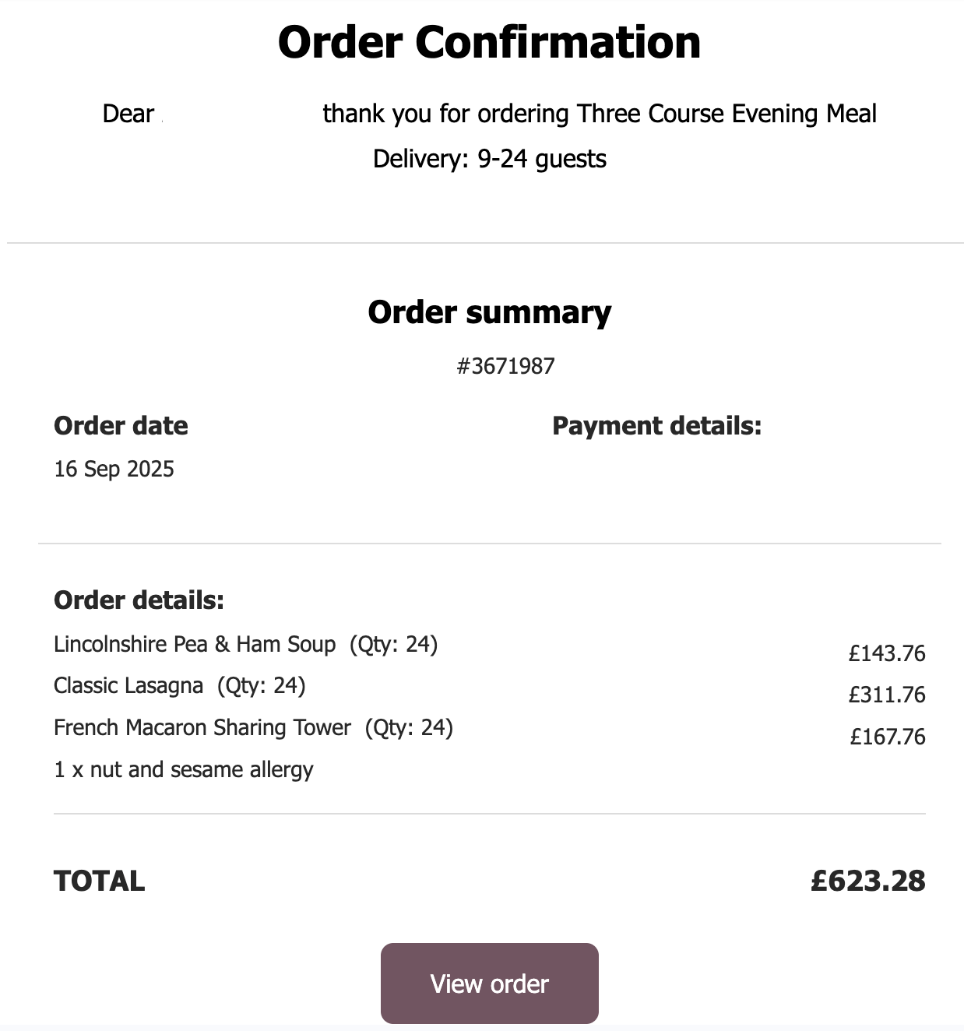Click the £167.76 macaron tower price
This screenshot has height=1031, width=964.
click(888, 737)
